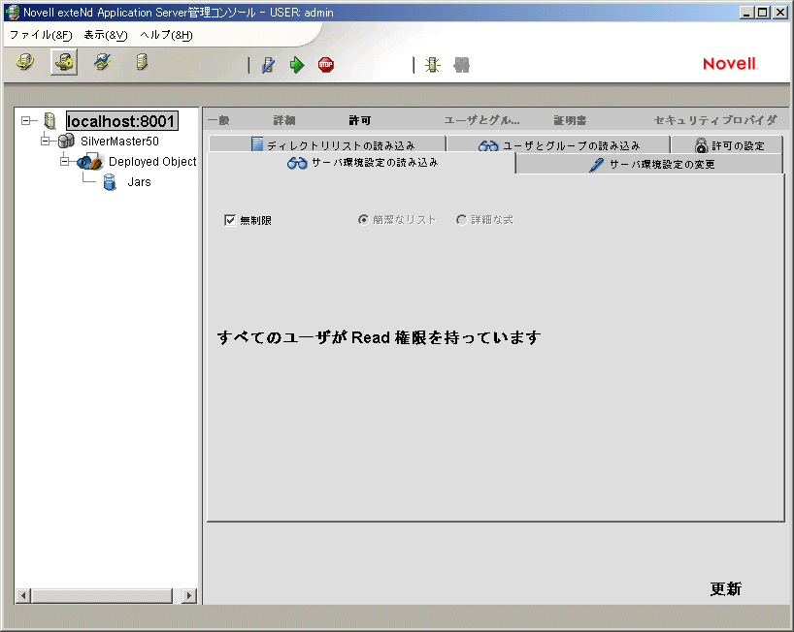This screenshot has width=794, height=632.
Task: Open ユーザとグループの読み込み sub-tab
Action: [559, 144]
